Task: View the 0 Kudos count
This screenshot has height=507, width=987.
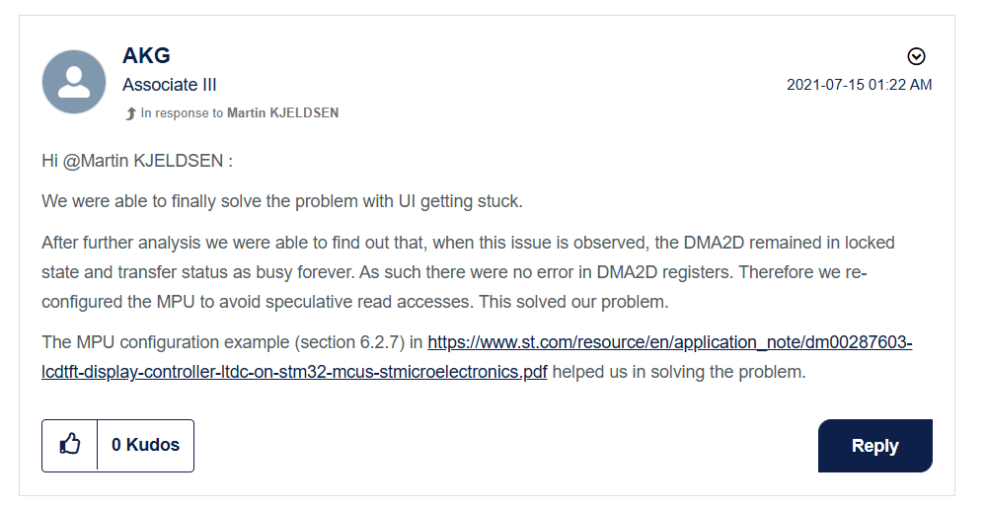Action: coord(145,445)
